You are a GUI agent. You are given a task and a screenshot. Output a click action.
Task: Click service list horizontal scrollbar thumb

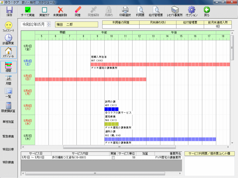click(x=95, y=173)
